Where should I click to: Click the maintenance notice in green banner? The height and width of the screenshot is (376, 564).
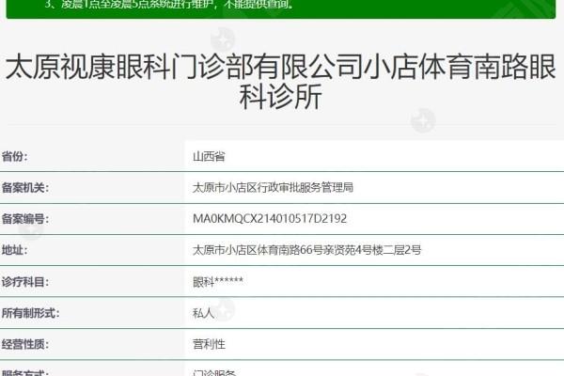click(169, 5)
